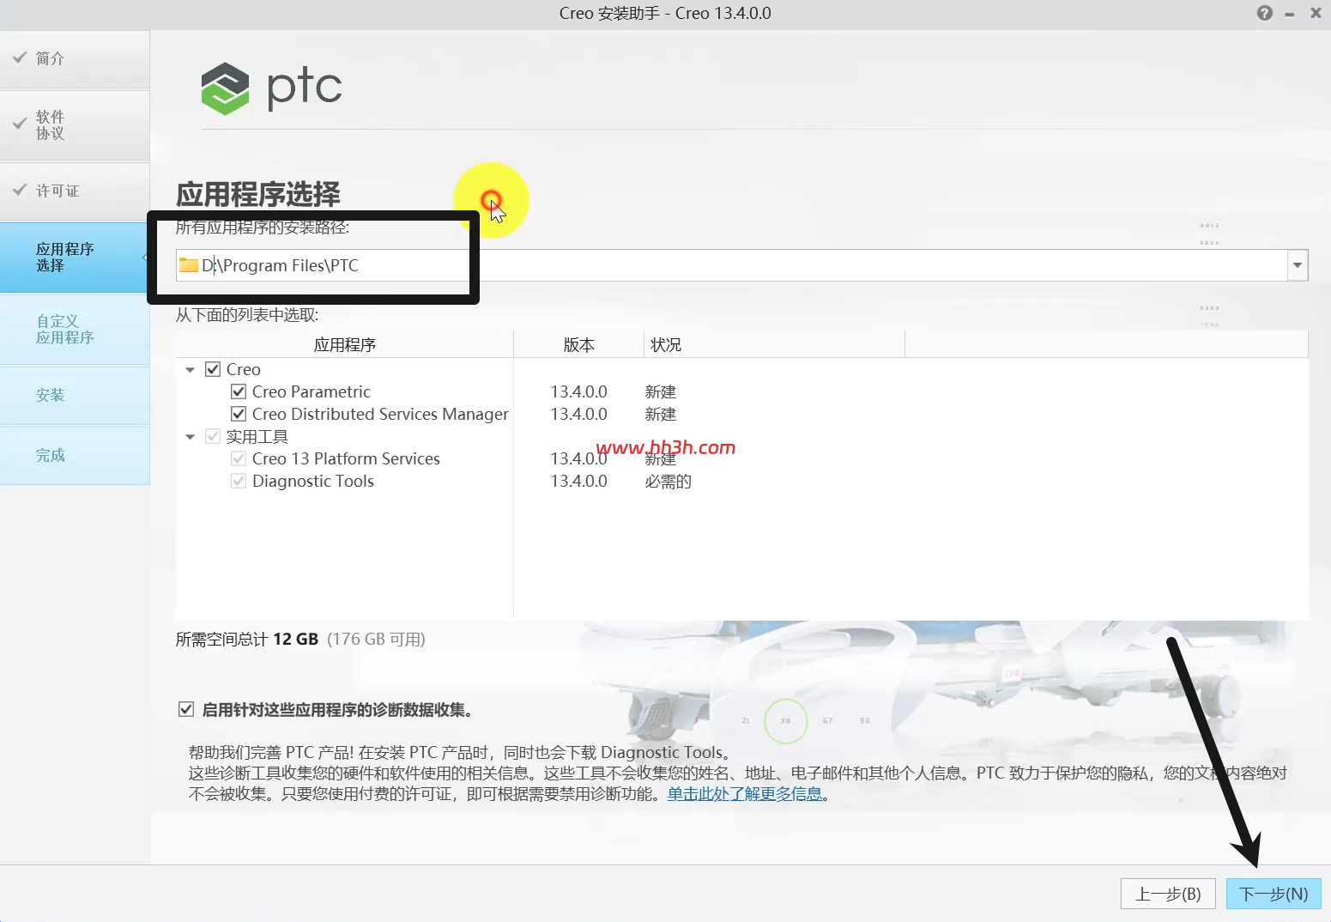Select the 应用程序选择 step
The image size is (1331, 922).
click(x=75, y=258)
